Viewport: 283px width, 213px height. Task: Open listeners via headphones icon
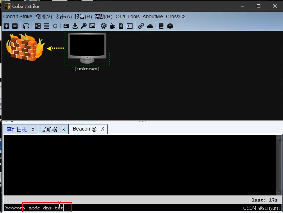click(26, 26)
